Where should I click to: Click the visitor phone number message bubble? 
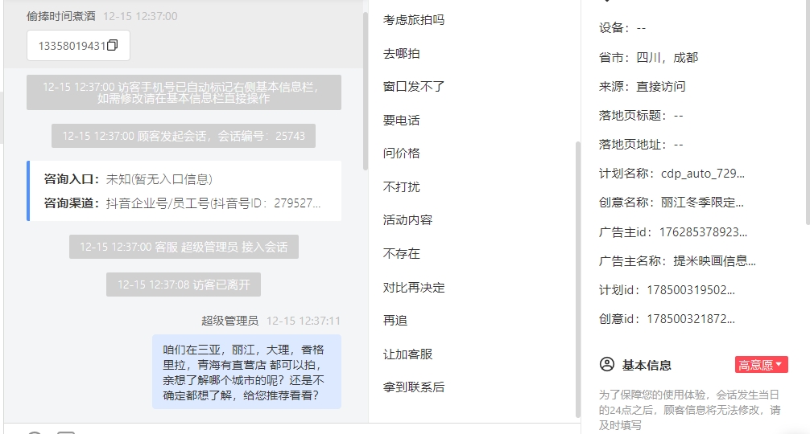(79, 45)
